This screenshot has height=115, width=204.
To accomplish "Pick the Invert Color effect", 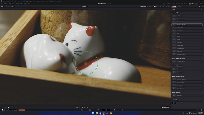I will 187,51.
